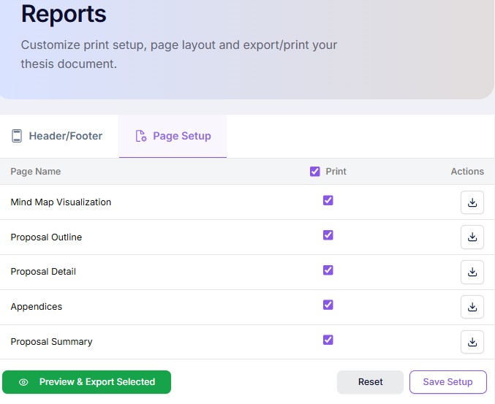The height and width of the screenshot is (404, 495).
Task: Toggle the select-all Print header checkbox
Action: (315, 172)
